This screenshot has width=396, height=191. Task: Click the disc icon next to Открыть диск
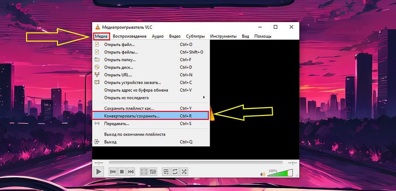tap(97, 68)
